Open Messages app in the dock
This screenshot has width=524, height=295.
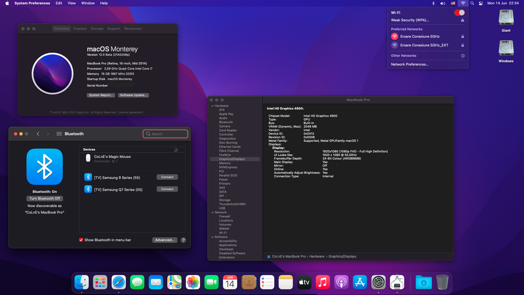tap(137, 282)
